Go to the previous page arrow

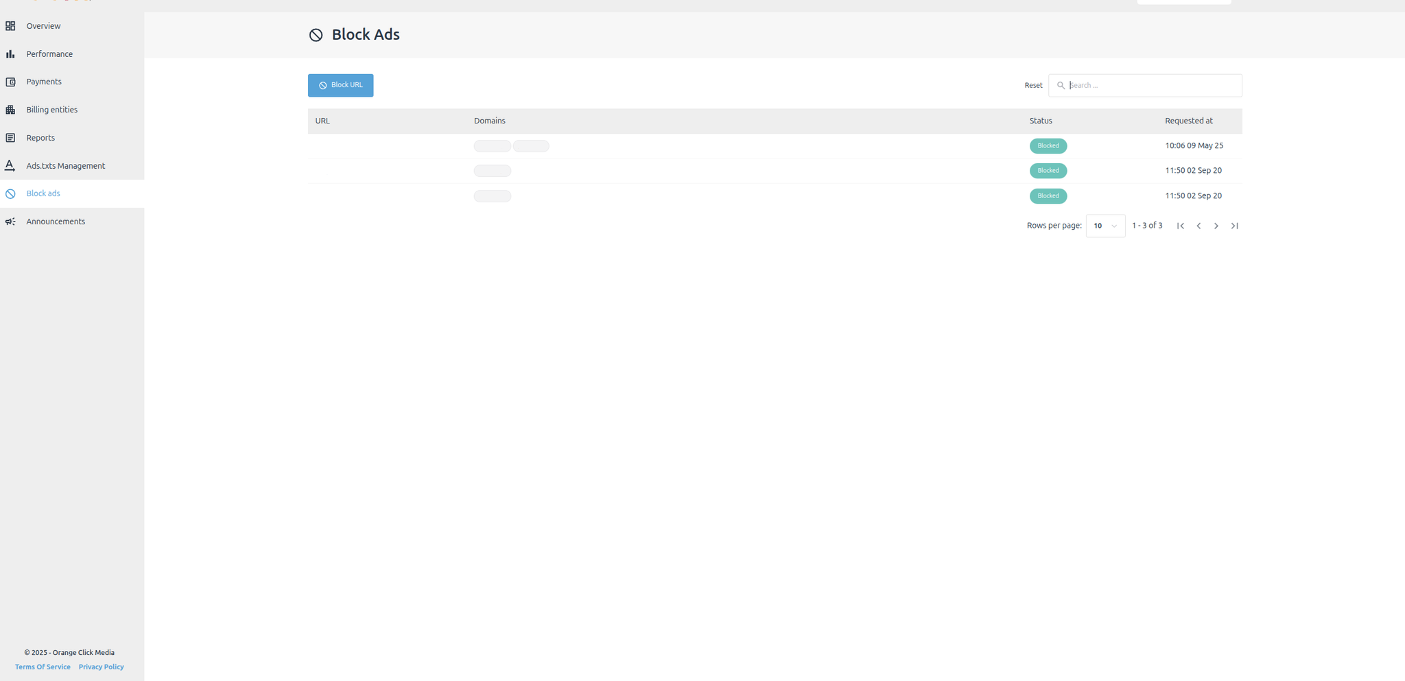pyautogui.click(x=1199, y=226)
